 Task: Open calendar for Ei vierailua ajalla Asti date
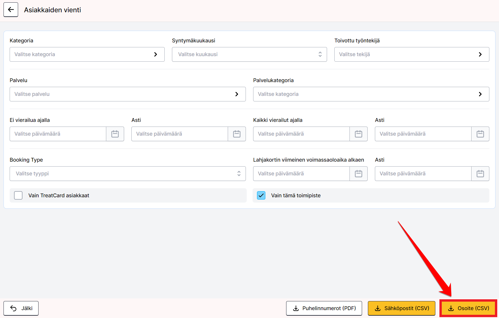click(x=237, y=134)
